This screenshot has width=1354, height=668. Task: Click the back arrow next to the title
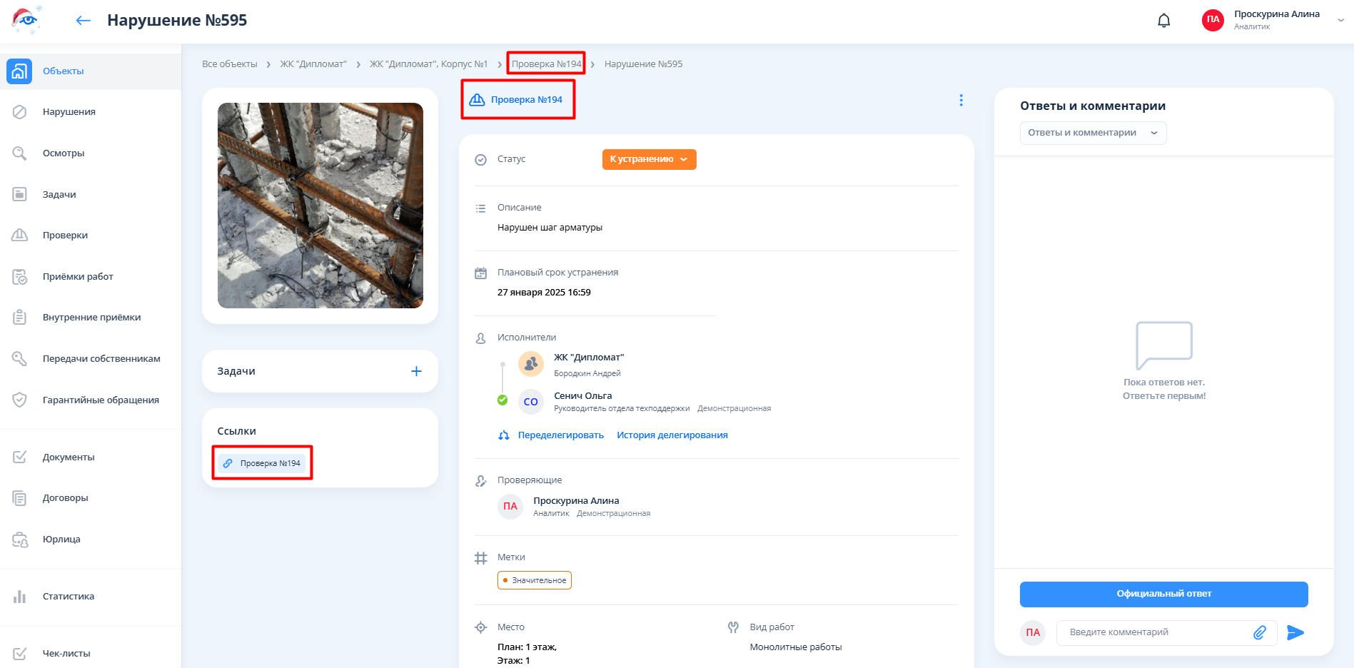(83, 21)
